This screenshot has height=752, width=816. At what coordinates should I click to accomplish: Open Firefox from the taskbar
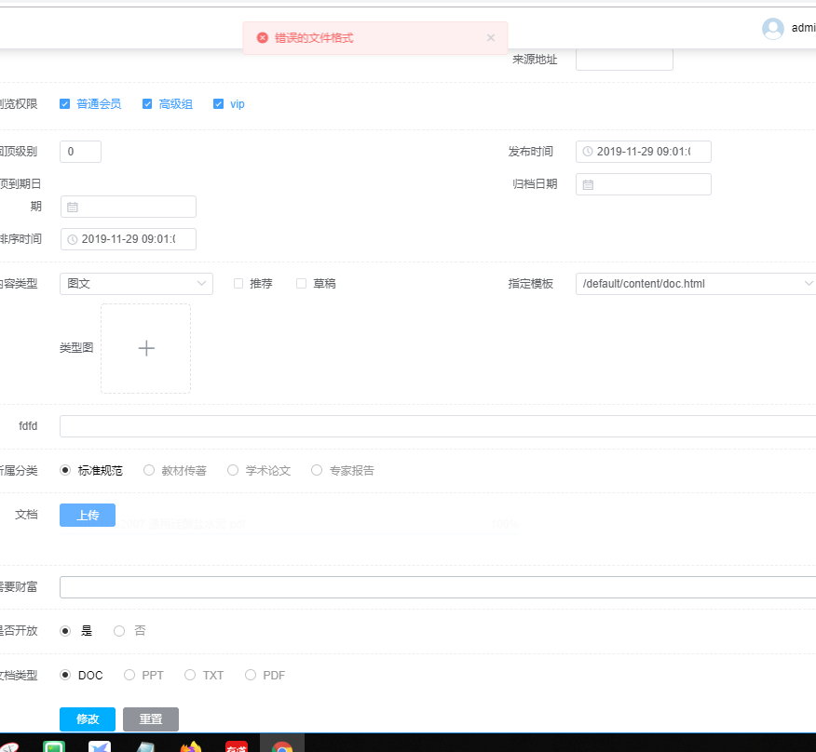pos(191,745)
